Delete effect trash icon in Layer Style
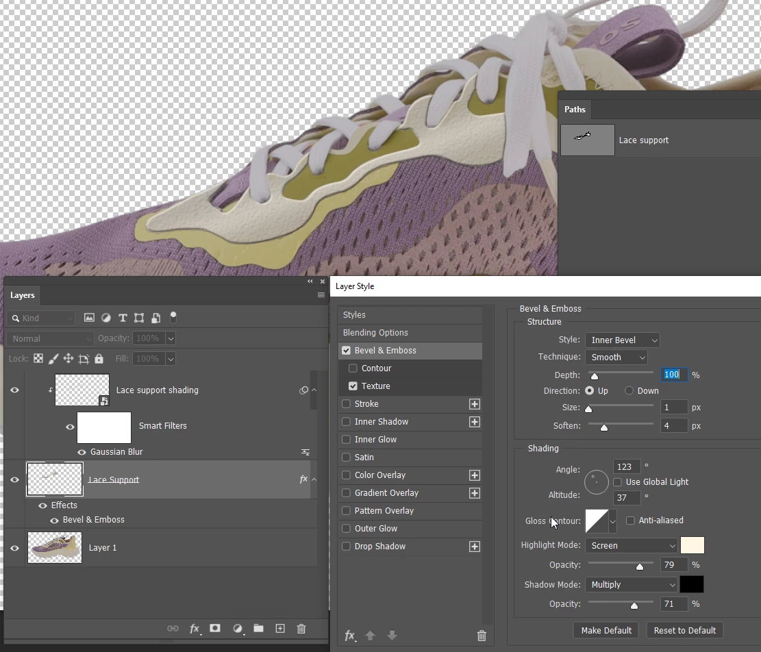761x652 pixels. (x=482, y=636)
